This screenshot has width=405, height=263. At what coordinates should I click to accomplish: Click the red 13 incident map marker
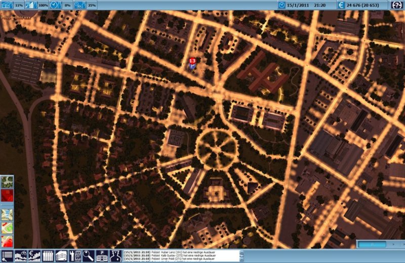tap(192, 62)
